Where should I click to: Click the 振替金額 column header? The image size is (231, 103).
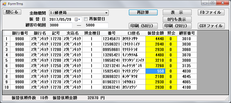pos(155,33)
